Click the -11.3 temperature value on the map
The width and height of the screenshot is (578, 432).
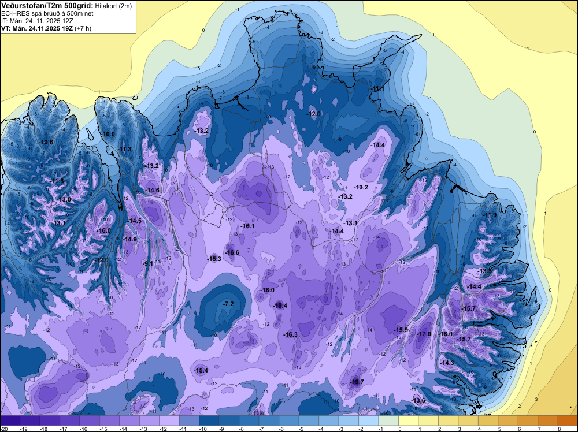pos(124,149)
